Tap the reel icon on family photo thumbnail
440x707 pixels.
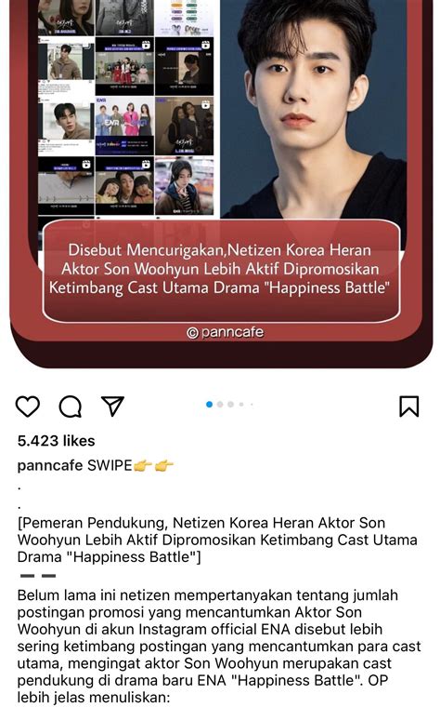coord(146,164)
